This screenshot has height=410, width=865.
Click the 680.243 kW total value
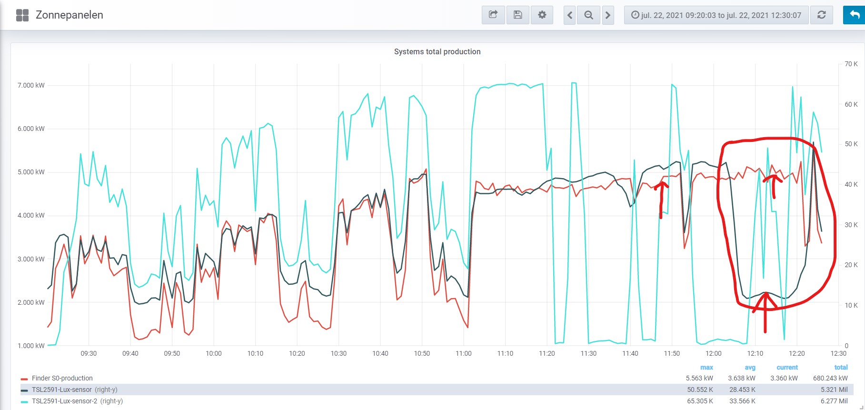click(830, 378)
